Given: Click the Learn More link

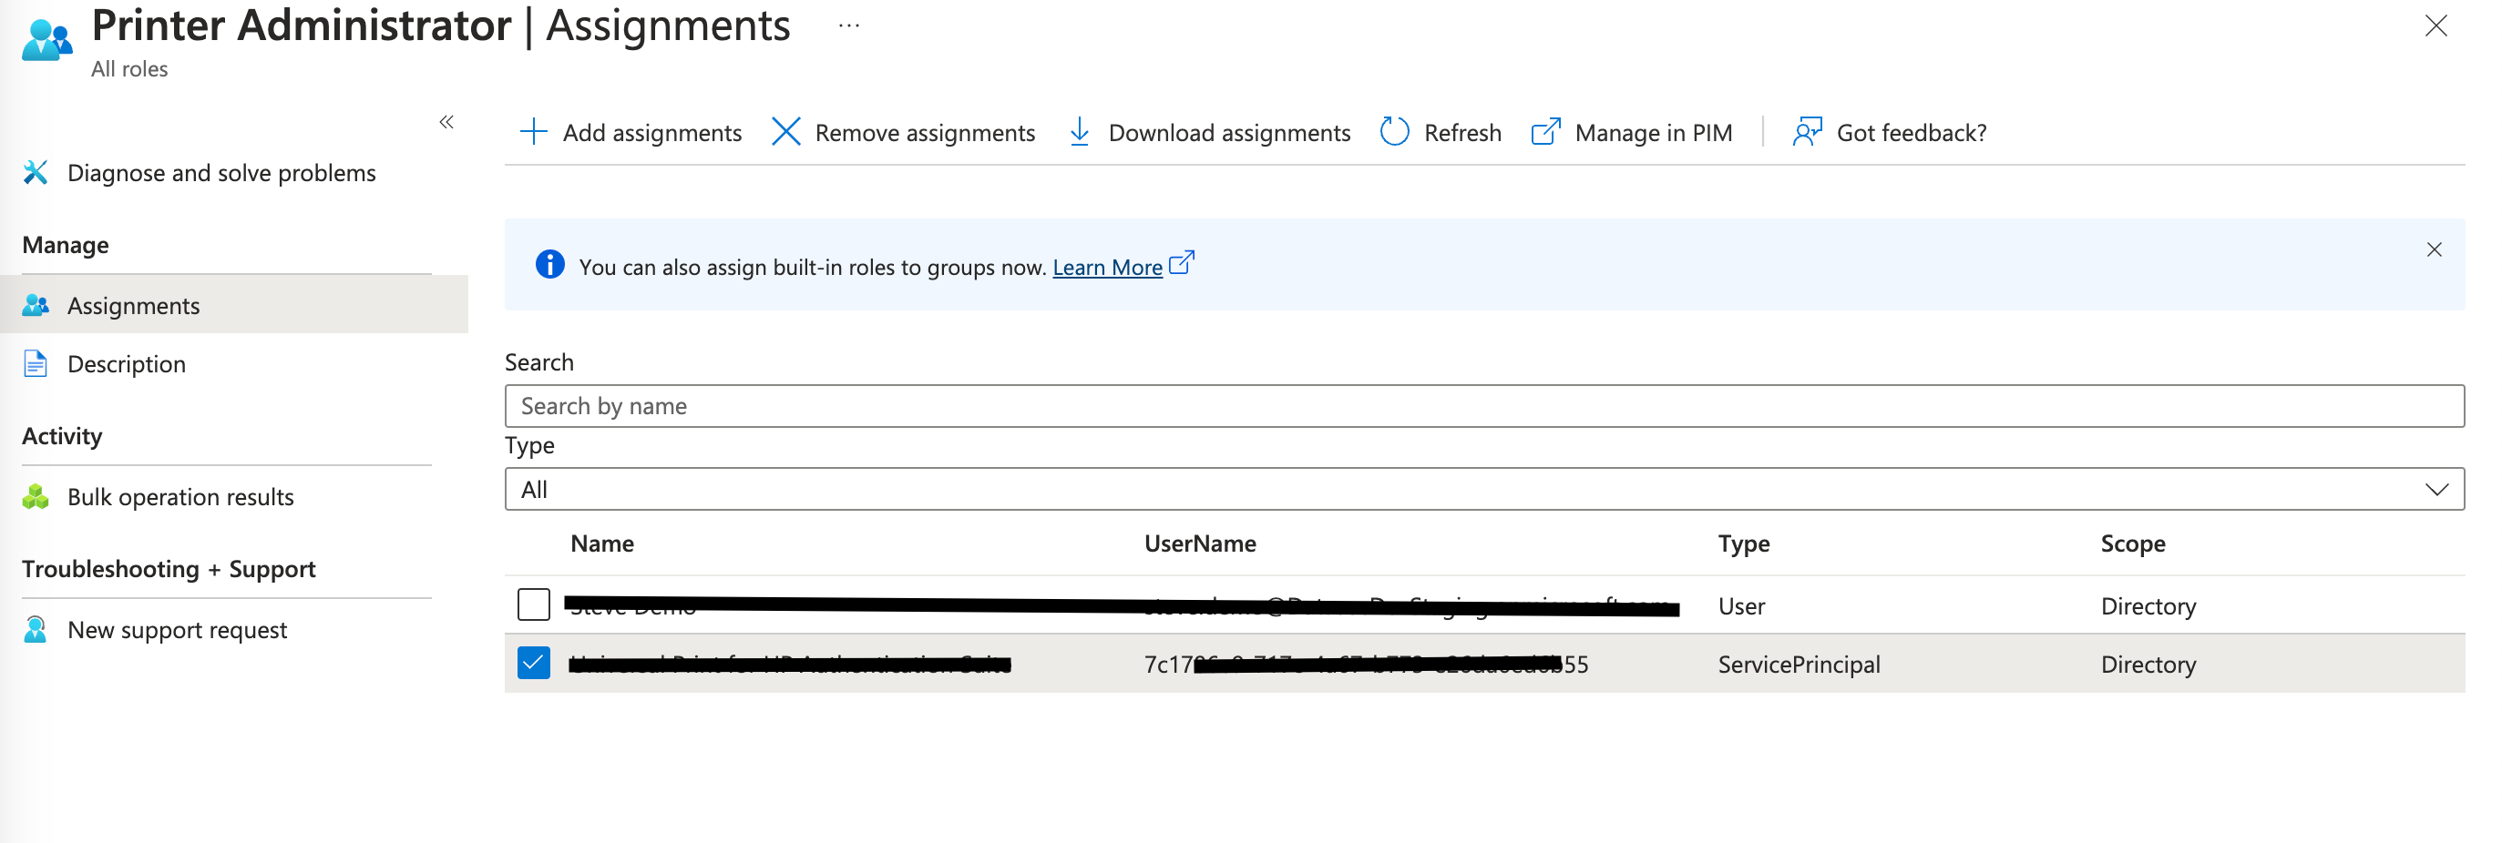Looking at the screenshot, I should [x=1107, y=267].
